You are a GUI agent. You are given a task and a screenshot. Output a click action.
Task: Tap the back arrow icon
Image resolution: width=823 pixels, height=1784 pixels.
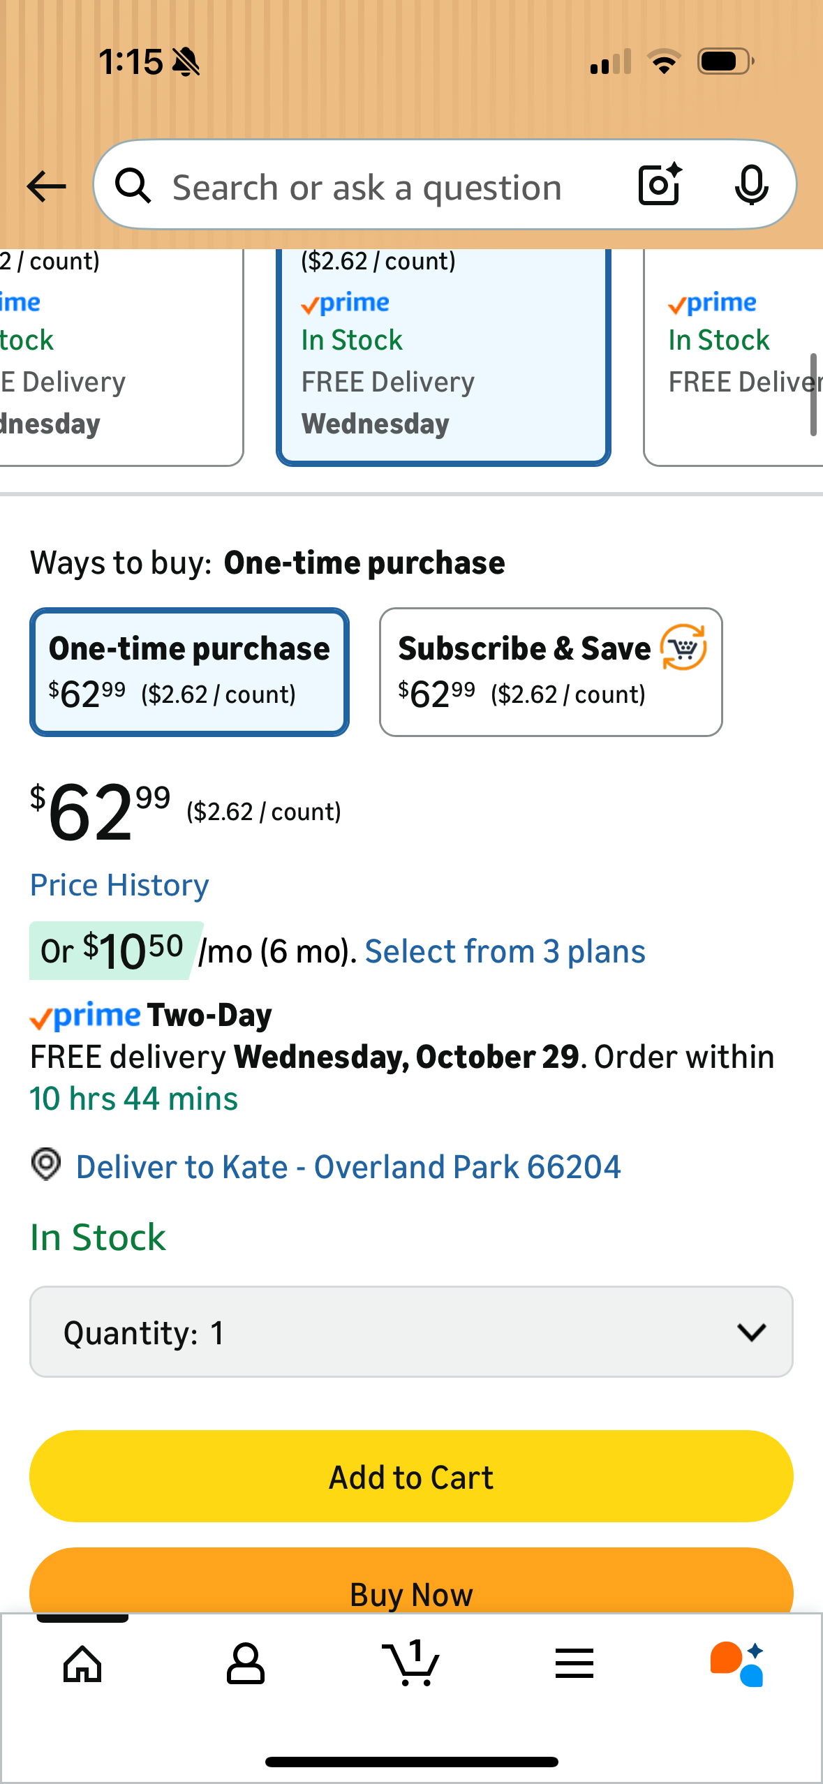click(x=46, y=186)
